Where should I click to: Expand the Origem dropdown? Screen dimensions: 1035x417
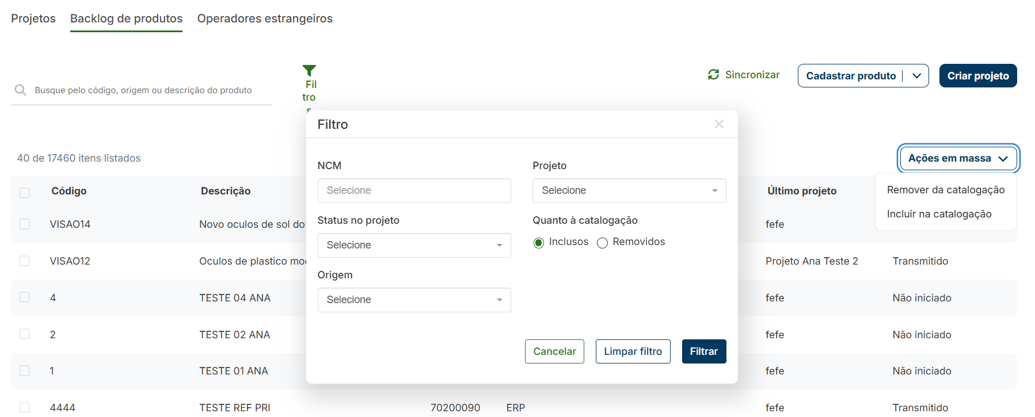tap(414, 300)
